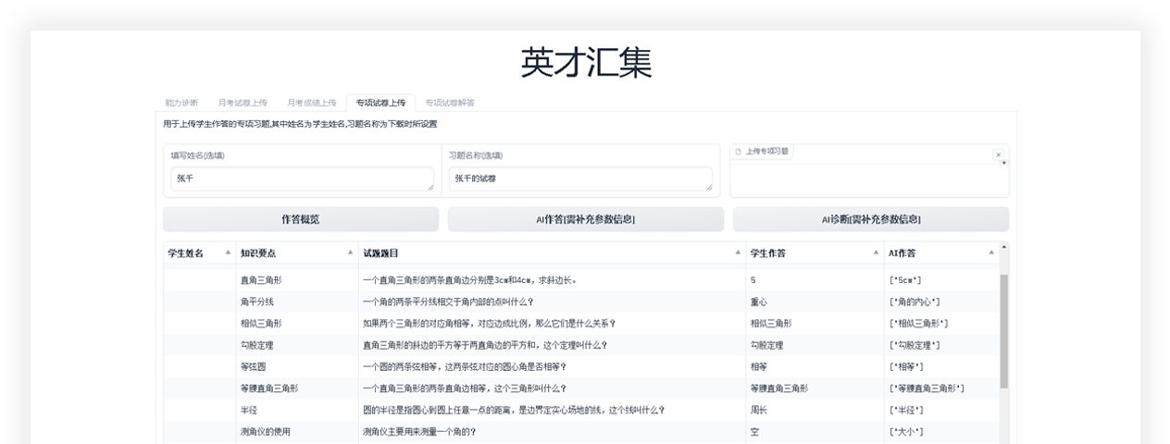Screen dimensions: 1170x444
Task: Open the 月考试卷上传 tab
Action: point(243,103)
